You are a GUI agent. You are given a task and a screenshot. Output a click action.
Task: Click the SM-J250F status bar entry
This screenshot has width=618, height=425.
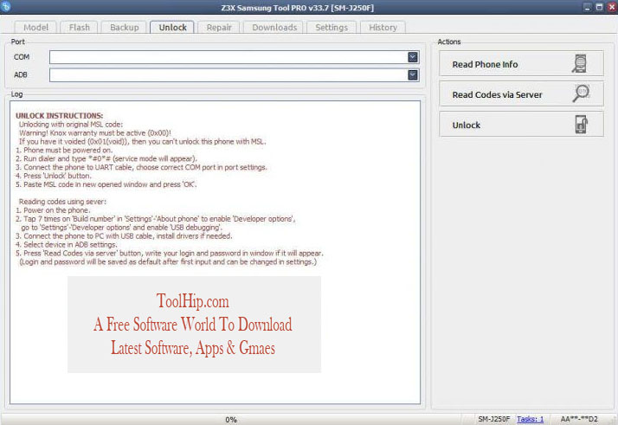494,419
